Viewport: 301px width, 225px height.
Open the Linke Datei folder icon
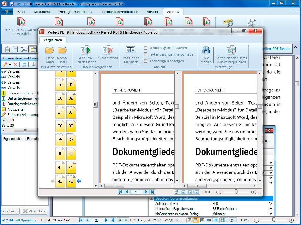click(x=50, y=50)
